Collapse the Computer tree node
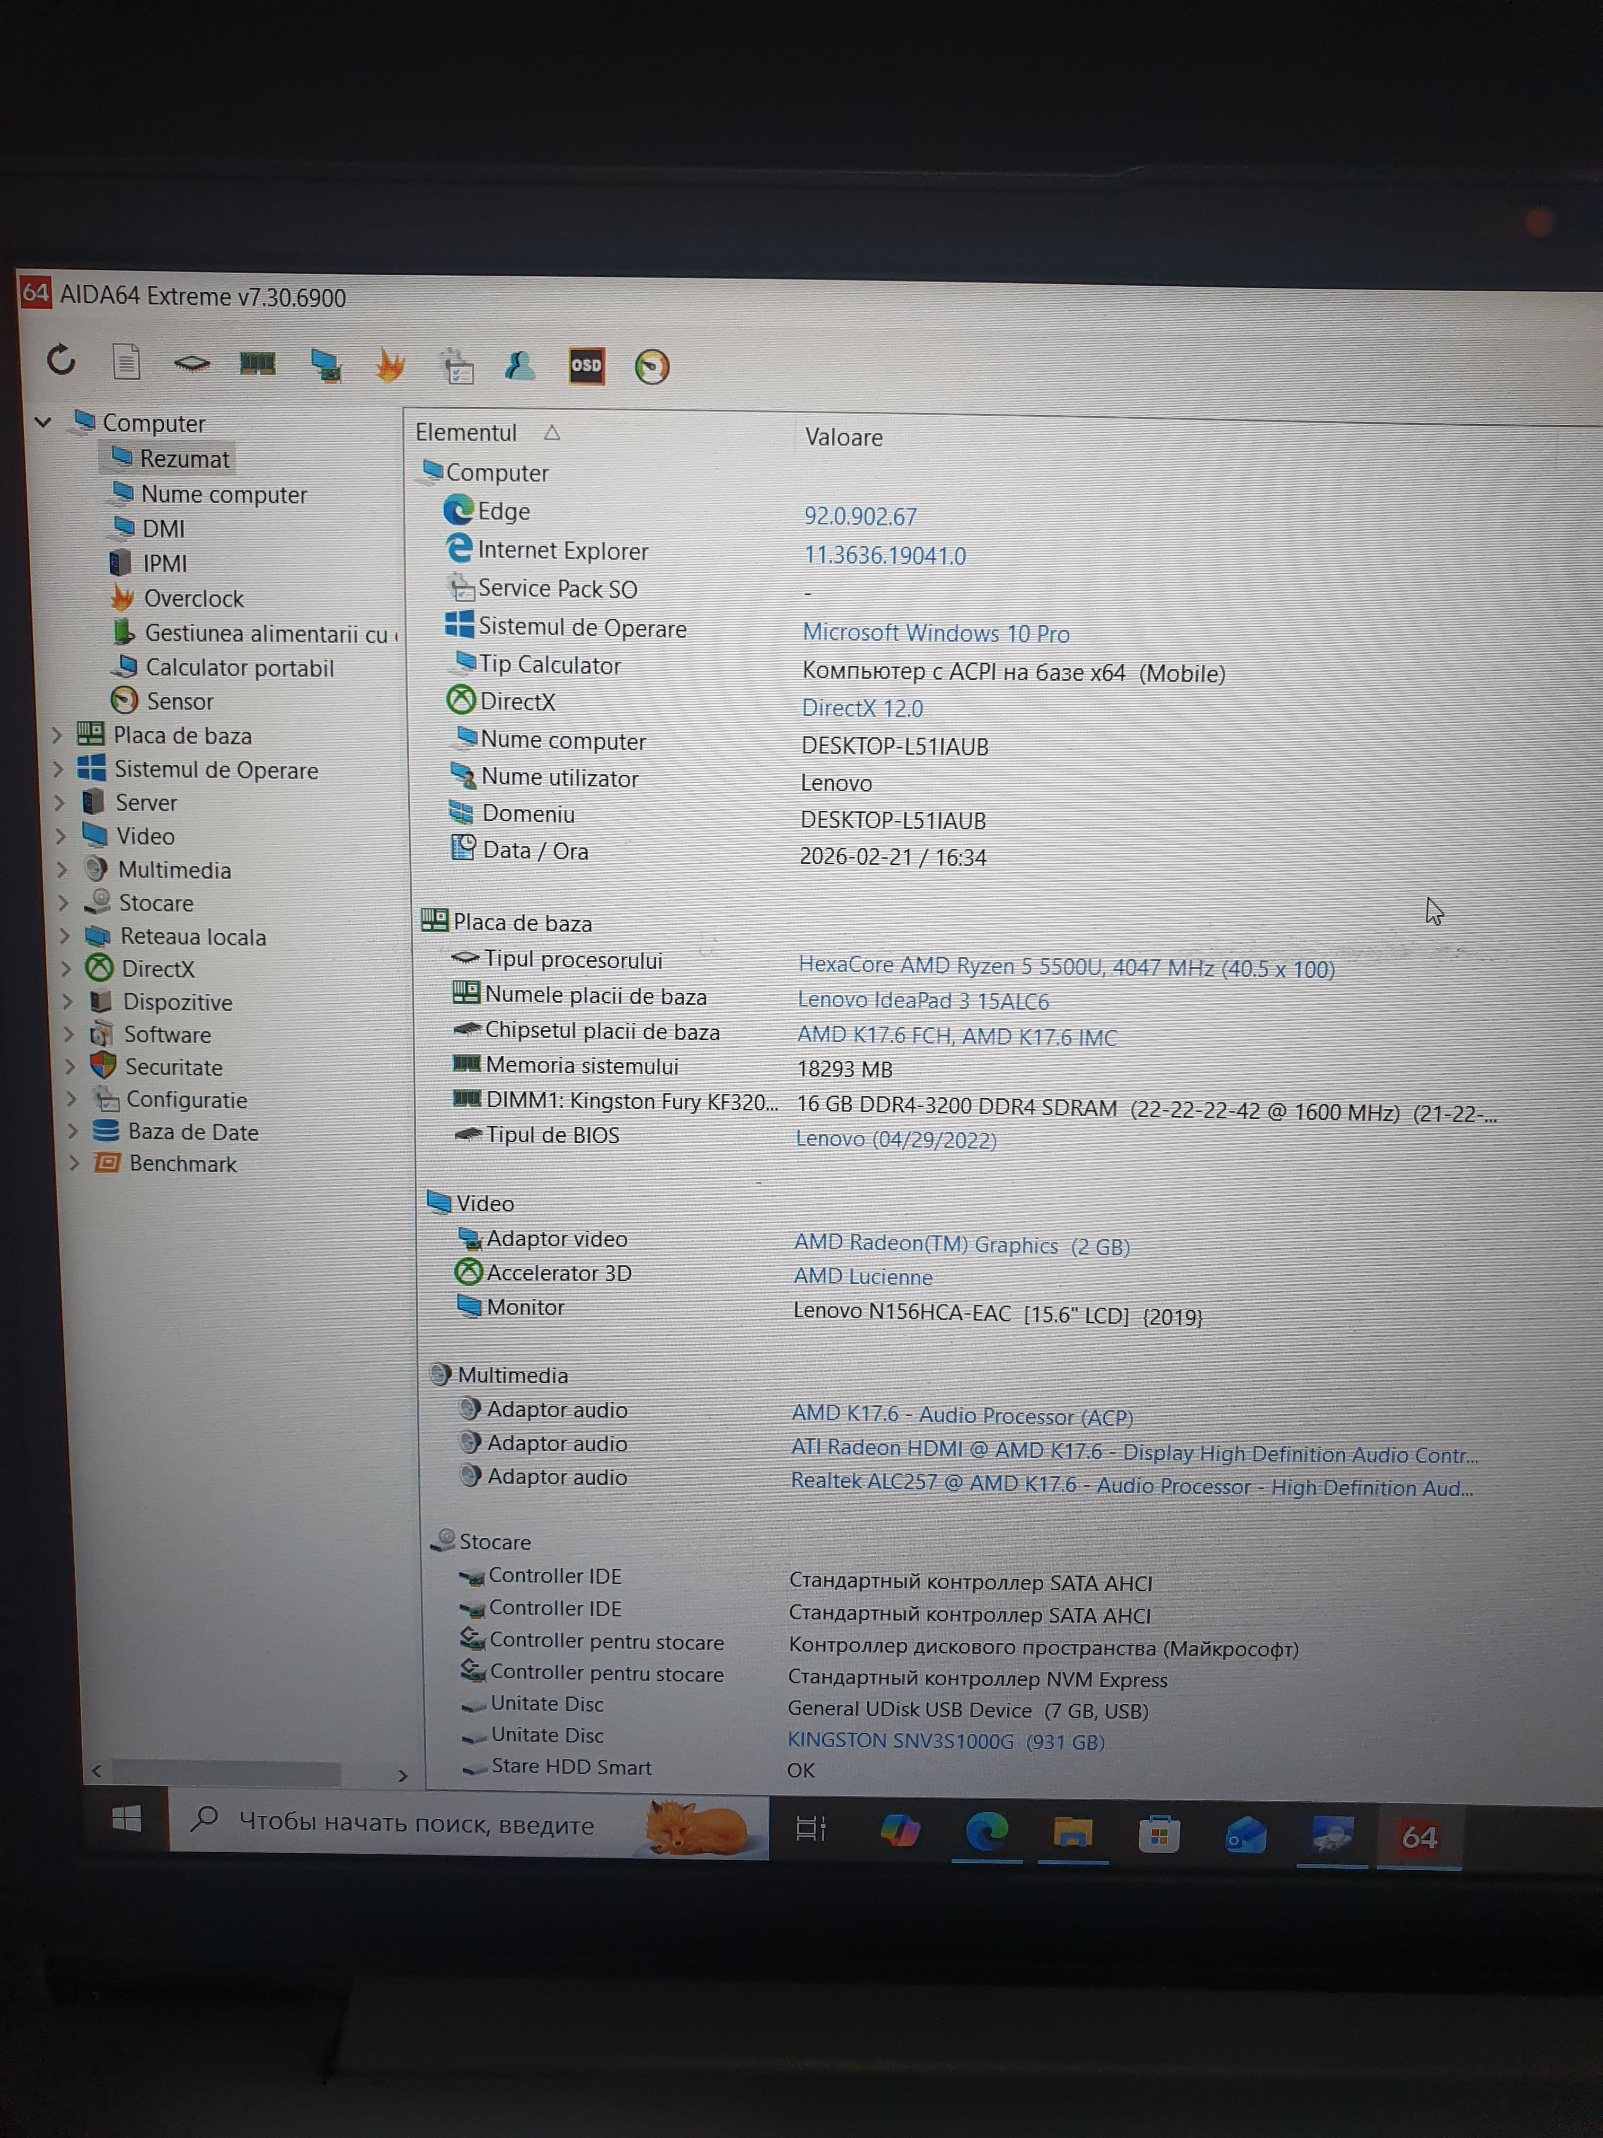 coord(42,422)
